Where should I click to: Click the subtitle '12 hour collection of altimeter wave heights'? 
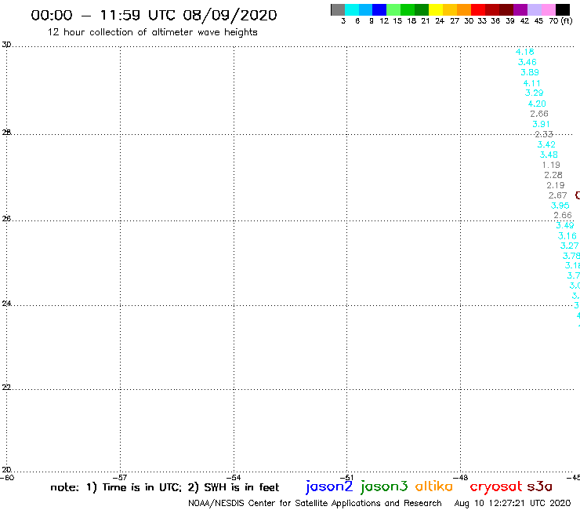click(152, 32)
